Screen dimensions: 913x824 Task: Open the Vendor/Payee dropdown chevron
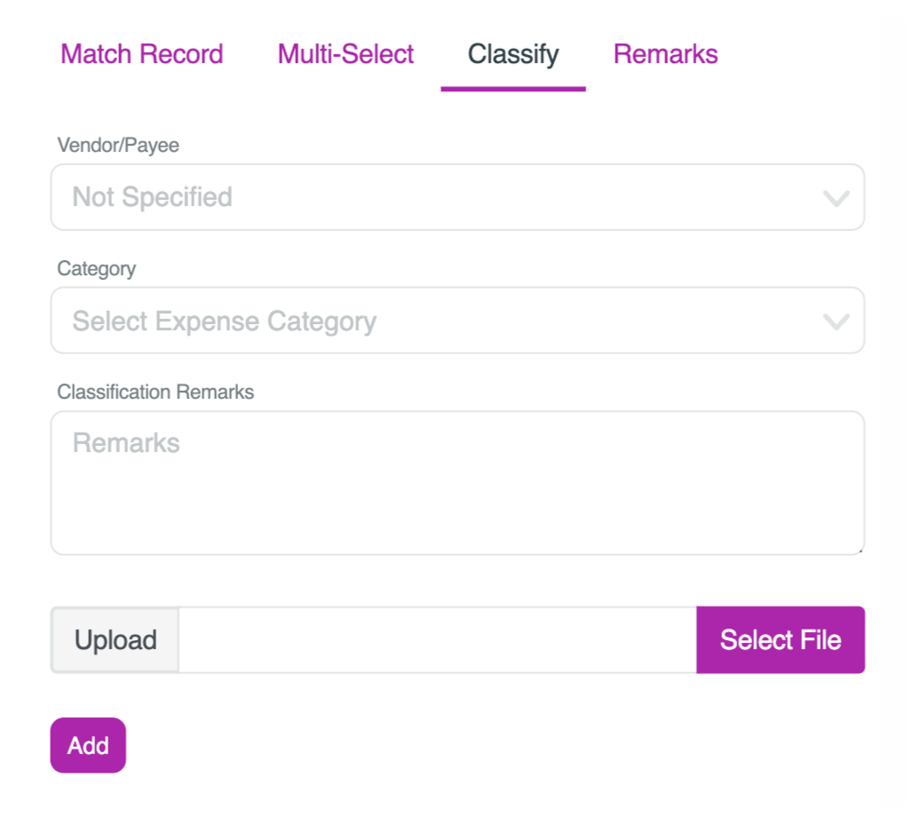tap(836, 196)
